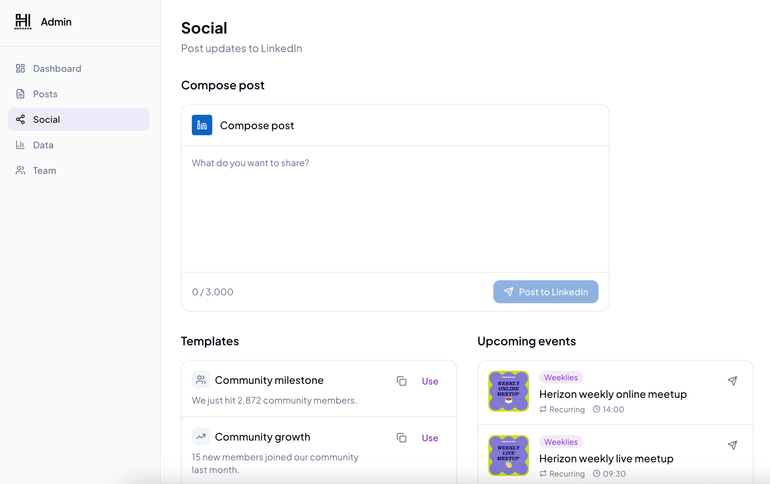Image resolution: width=770 pixels, height=484 pixels.
Task: Navigate to the Team page
Action: 44,171
